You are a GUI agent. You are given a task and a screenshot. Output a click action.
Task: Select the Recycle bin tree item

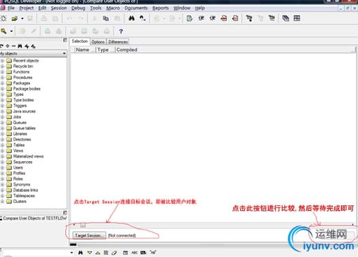23,66
